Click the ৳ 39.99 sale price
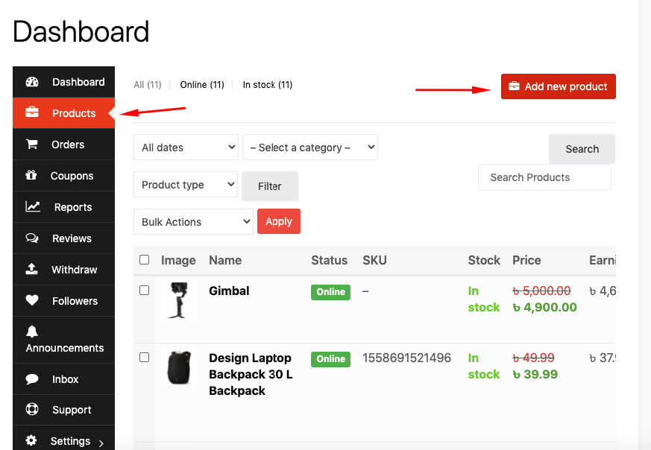This screenshot has width=651, height=450. tap(535, 374)
